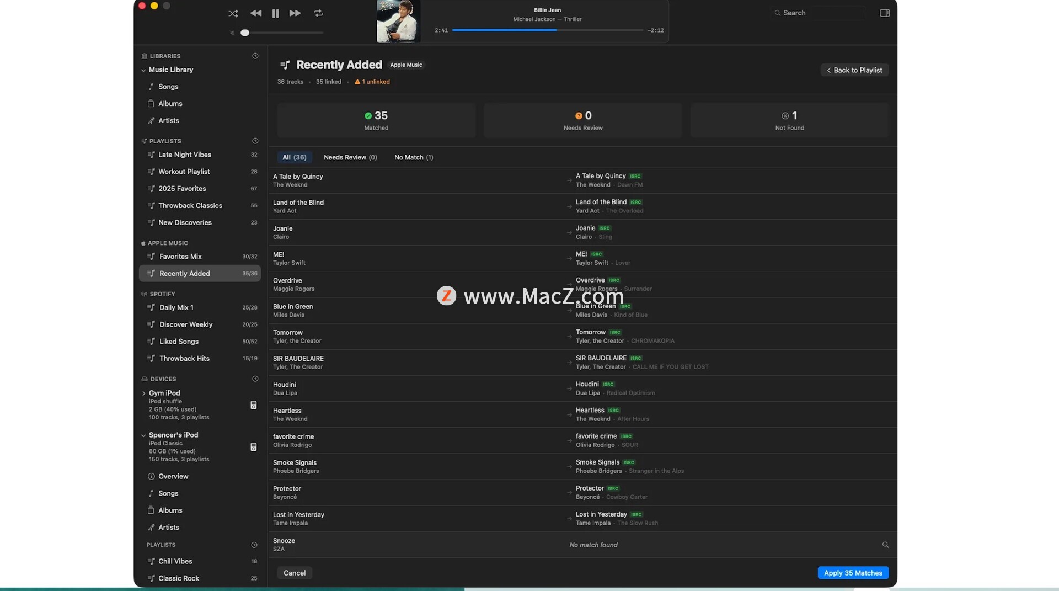Switch to the Needs Review (0) tab
Image resolution: width=1059 pixels, height=591 pixels.
[x=350, y=157]
